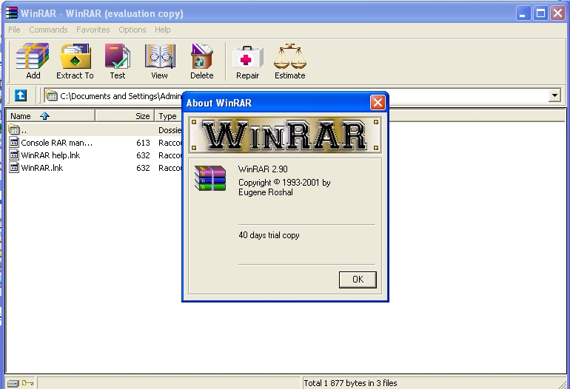Viewport: 570px width, 389px height.
Task: Click the WinRAR help.lnk file icon
Action: [14, 155]
